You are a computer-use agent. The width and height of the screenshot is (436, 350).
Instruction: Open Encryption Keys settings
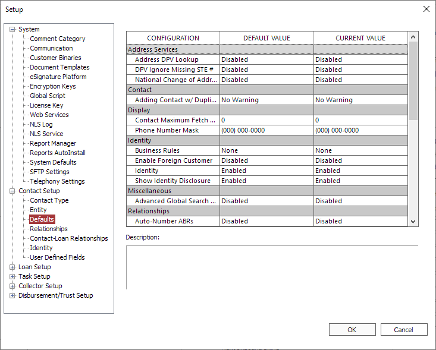[x=53, y=86]
